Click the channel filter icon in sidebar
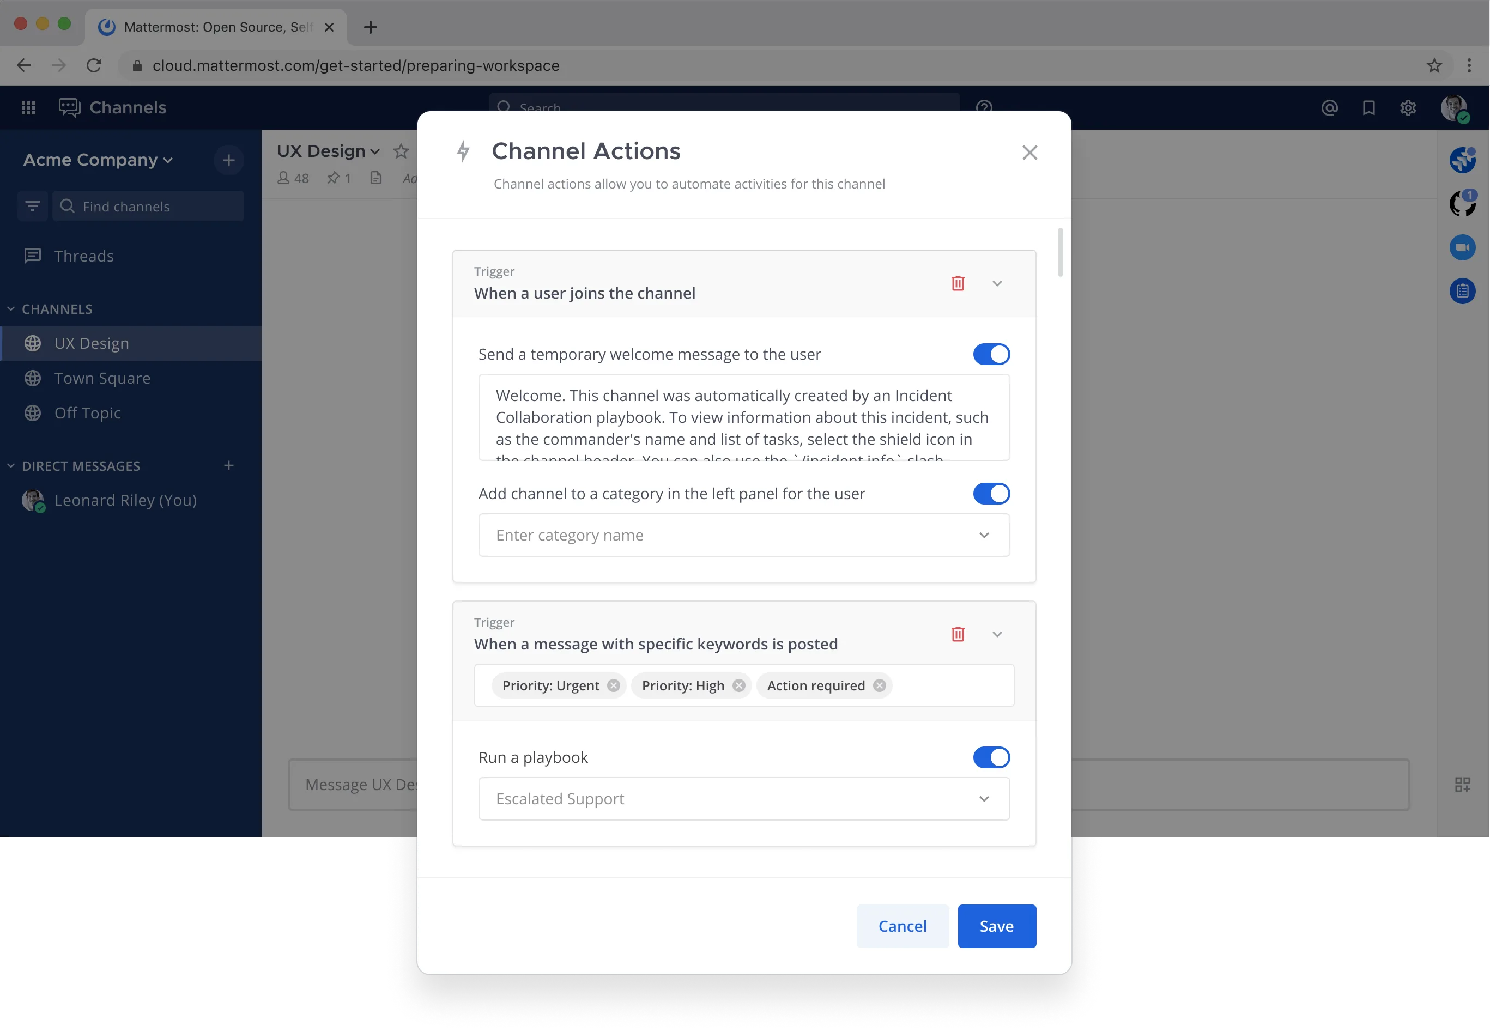1490x1032 pixels. 32,207
